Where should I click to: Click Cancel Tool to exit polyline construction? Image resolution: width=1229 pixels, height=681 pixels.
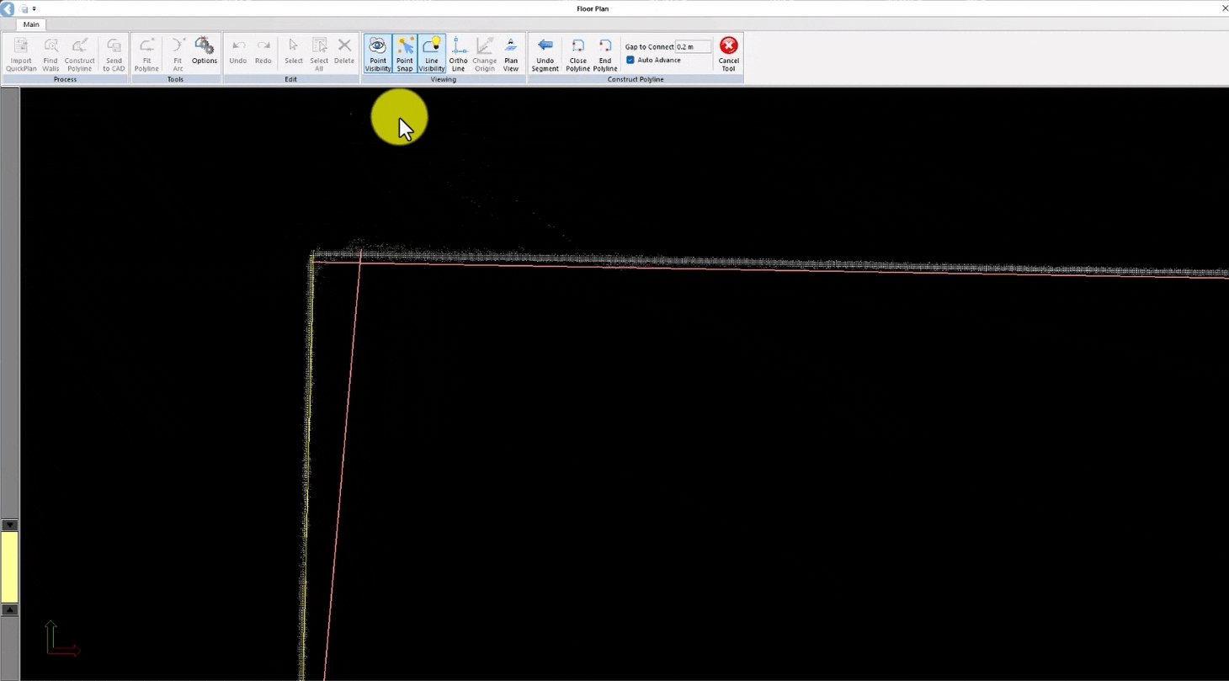pyautogui.click(x=728, y=53)
